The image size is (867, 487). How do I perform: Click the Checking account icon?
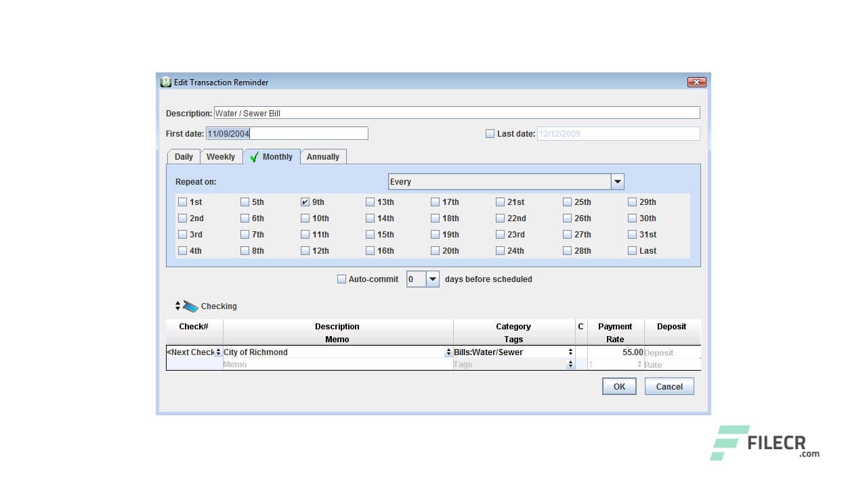[x=190, y=306]
